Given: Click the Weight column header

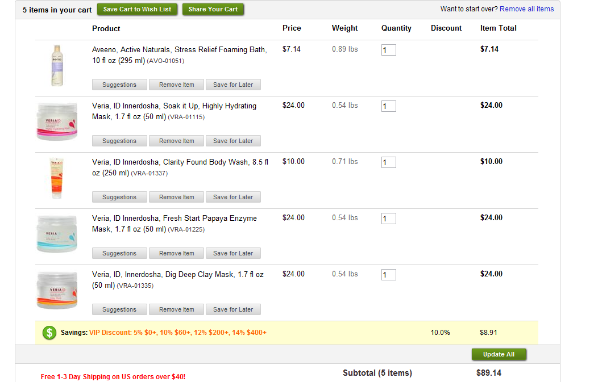Looking at the screenshot, I should click(345, 28).
